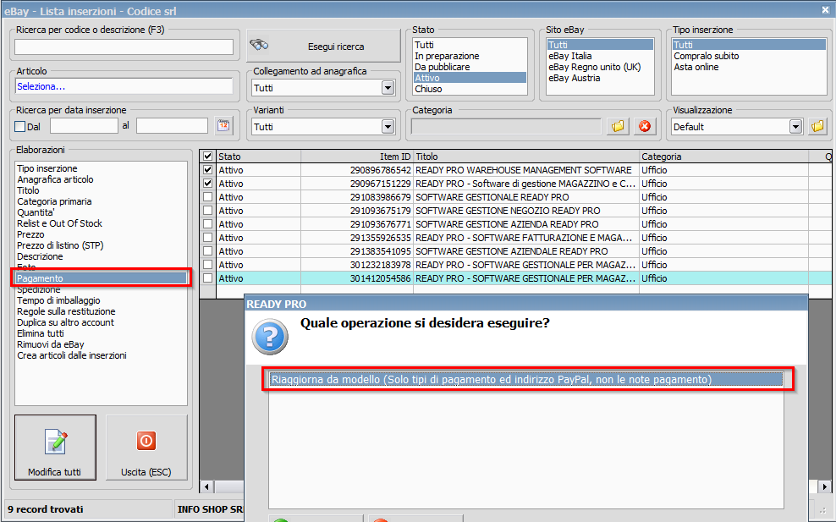
Task: Click the Dal start date field
Action: coord(85,126)
